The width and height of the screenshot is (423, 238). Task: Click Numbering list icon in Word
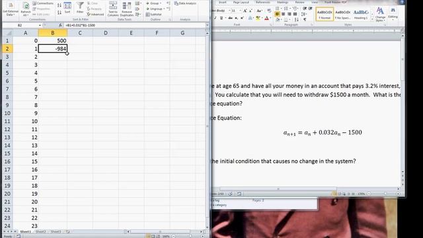coord(286,9)
